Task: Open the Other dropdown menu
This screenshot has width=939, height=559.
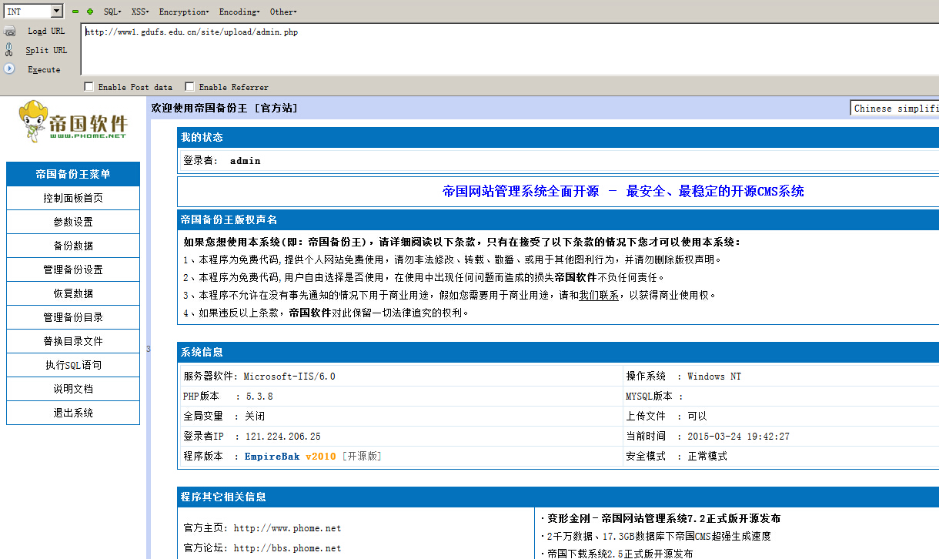Action: click(283, 12)
